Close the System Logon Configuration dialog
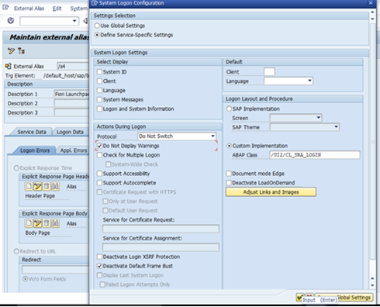 pyautogui.click(x=371, y=3)
